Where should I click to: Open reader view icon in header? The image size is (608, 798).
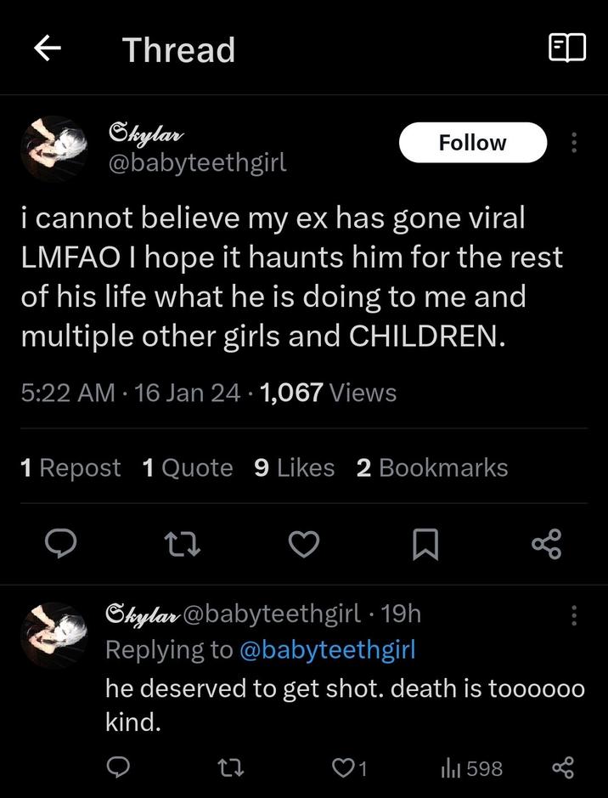(x=567, y=48)
